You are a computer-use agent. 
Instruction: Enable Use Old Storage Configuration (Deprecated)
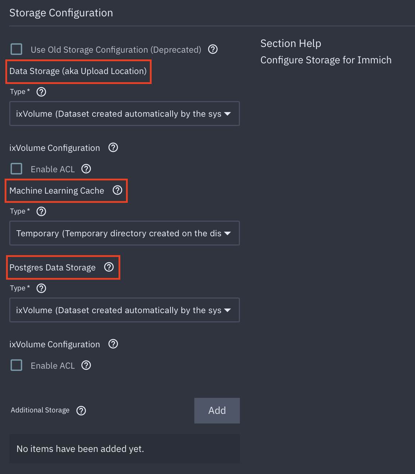click(x=16, y=49)
